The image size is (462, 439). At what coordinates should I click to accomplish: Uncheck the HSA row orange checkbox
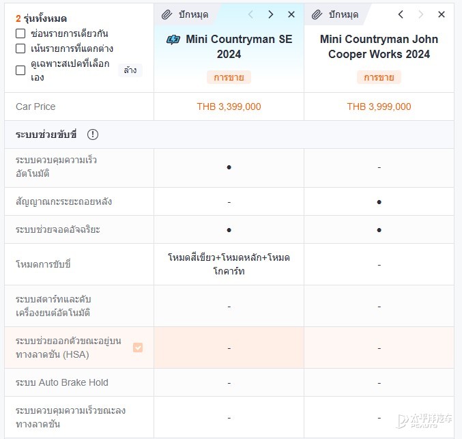[x=138, y=348]
